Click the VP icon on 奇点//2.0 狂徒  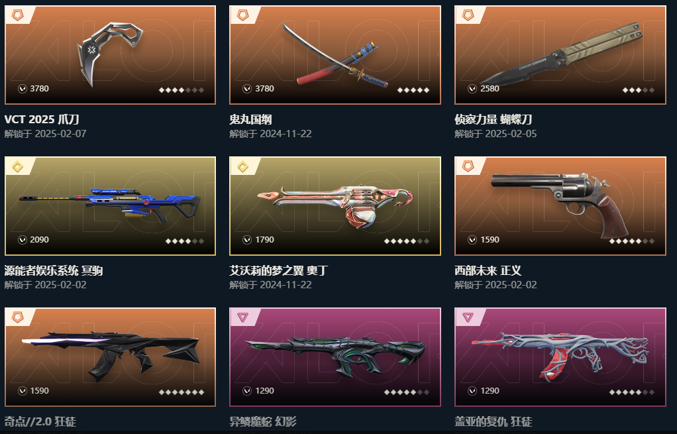point(23,391)
